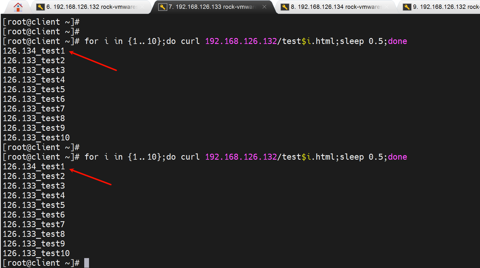Close the tab 8 session
This screenshot has width=480, height=268.
coord(386,7)
